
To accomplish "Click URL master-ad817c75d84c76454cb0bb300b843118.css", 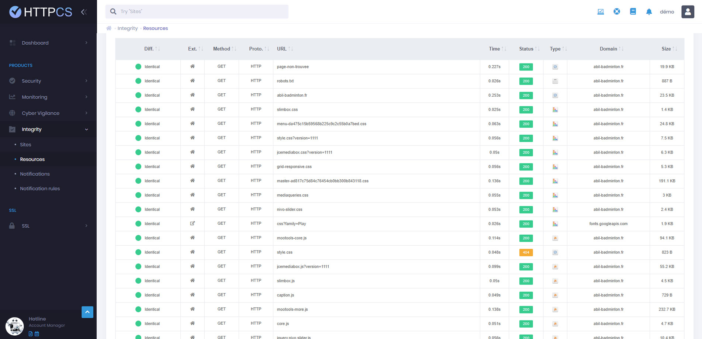I will (x=323, y=181).
